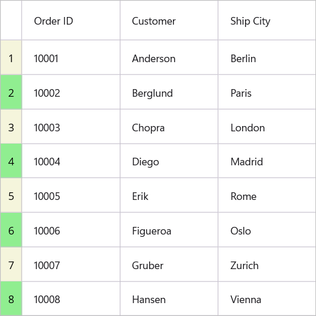Click the Ship City column header
This screenshot has height=316, width=316.
[x=267, y=20]
